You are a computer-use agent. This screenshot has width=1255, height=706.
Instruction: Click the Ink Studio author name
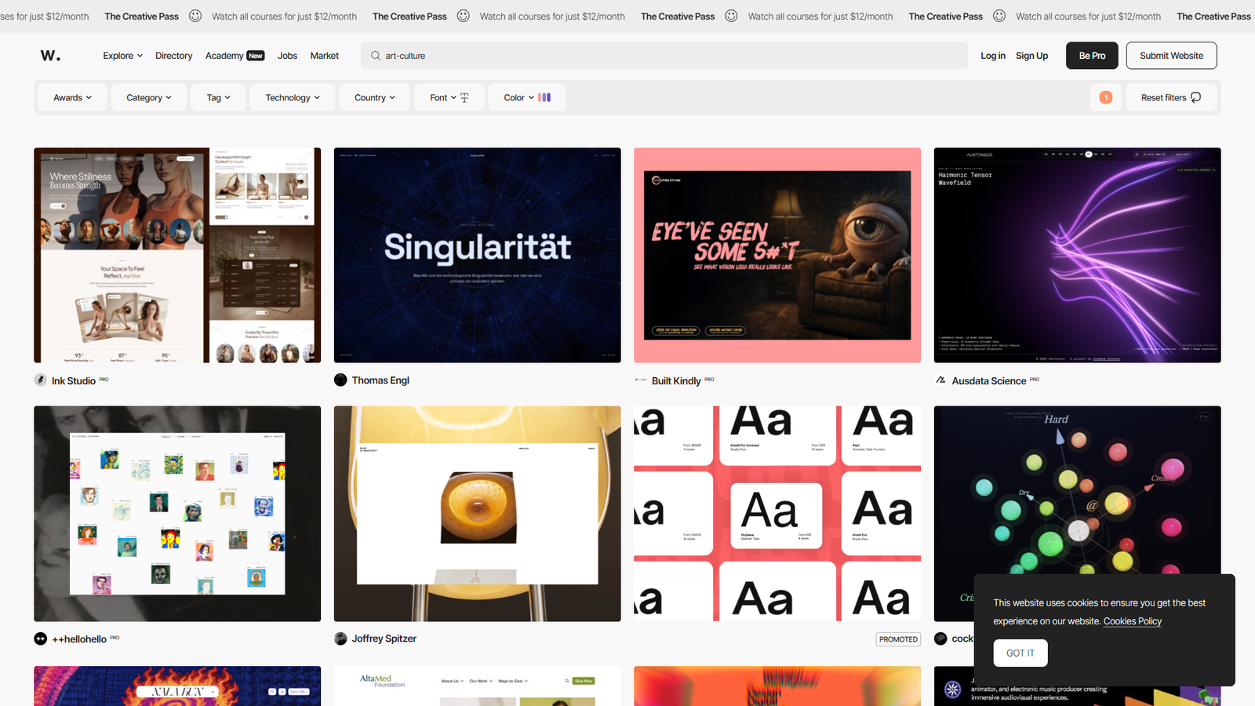coord(74,380)
